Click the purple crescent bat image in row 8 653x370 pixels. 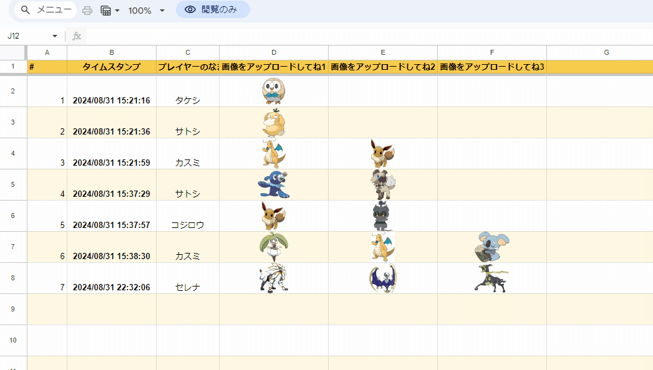(x=383, y=278)
